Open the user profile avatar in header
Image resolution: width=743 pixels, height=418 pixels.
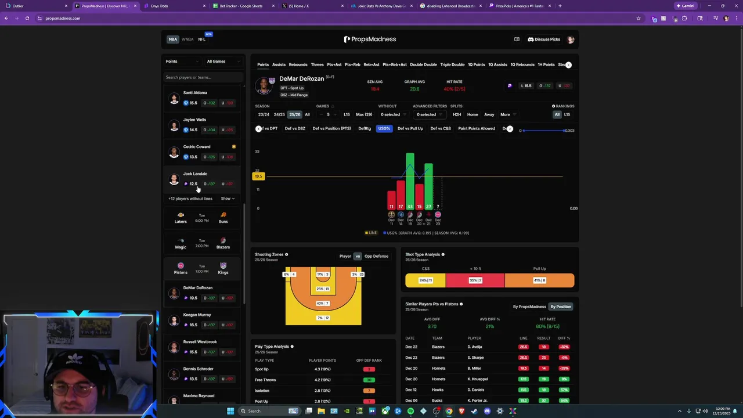tap(571, 39)
